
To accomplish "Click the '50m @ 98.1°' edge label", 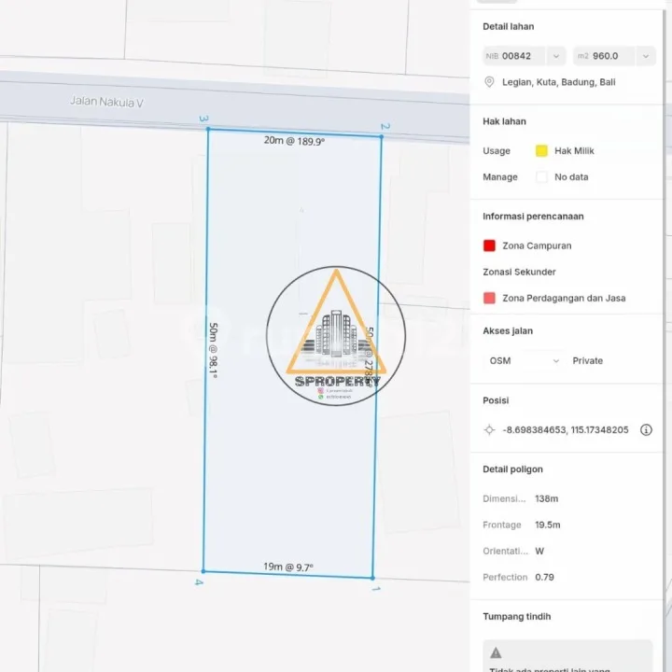I will (x=213, y=351).
